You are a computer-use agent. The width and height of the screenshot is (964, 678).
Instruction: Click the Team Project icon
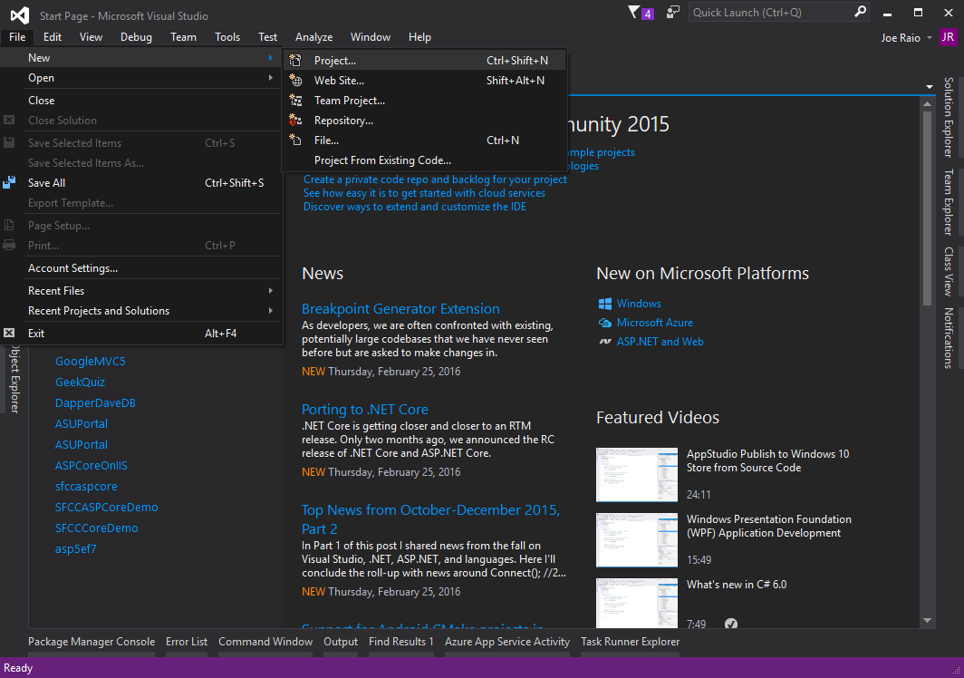pos(295,101)
